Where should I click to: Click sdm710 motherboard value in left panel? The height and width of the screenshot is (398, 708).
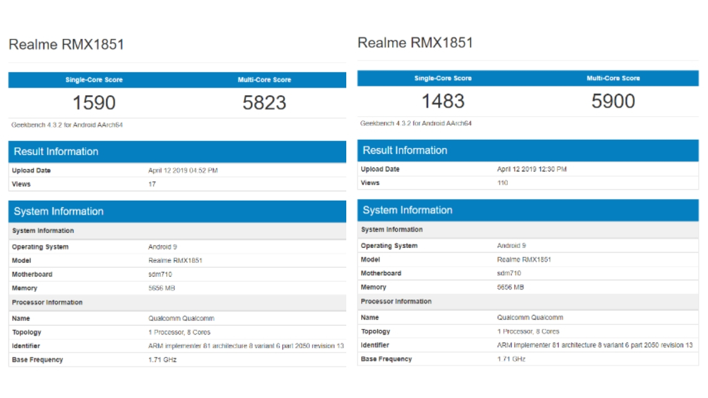pyautogui.click(x=160, y=274)
